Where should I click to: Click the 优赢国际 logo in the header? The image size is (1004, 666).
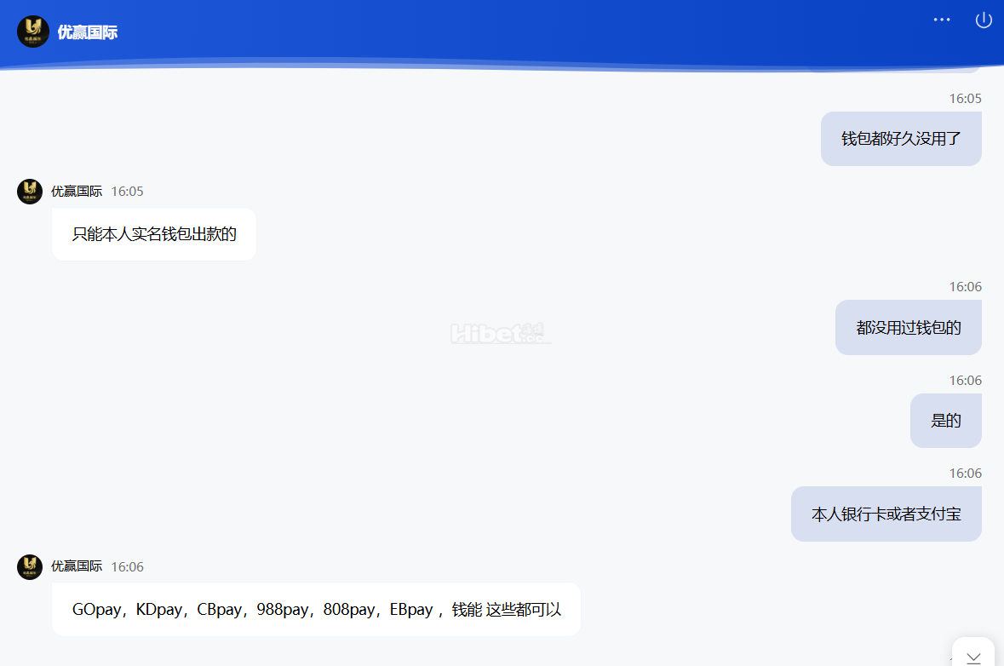click(x=33, y=32)
